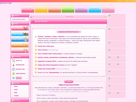Image resolution: width=136 pixels, height=102 pixels.
Task: Click thumbs-down icon beside 'Supporters of genAI'
Action: (36, 61)
